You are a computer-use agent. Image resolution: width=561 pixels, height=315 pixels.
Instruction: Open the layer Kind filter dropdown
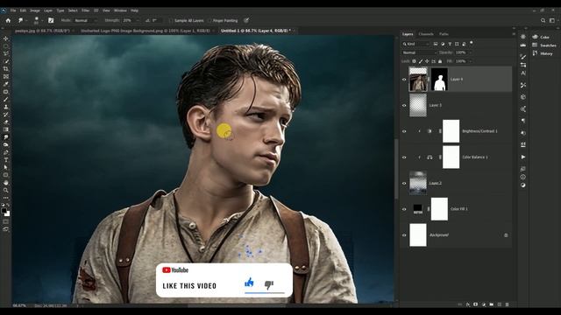coord(415,44)
